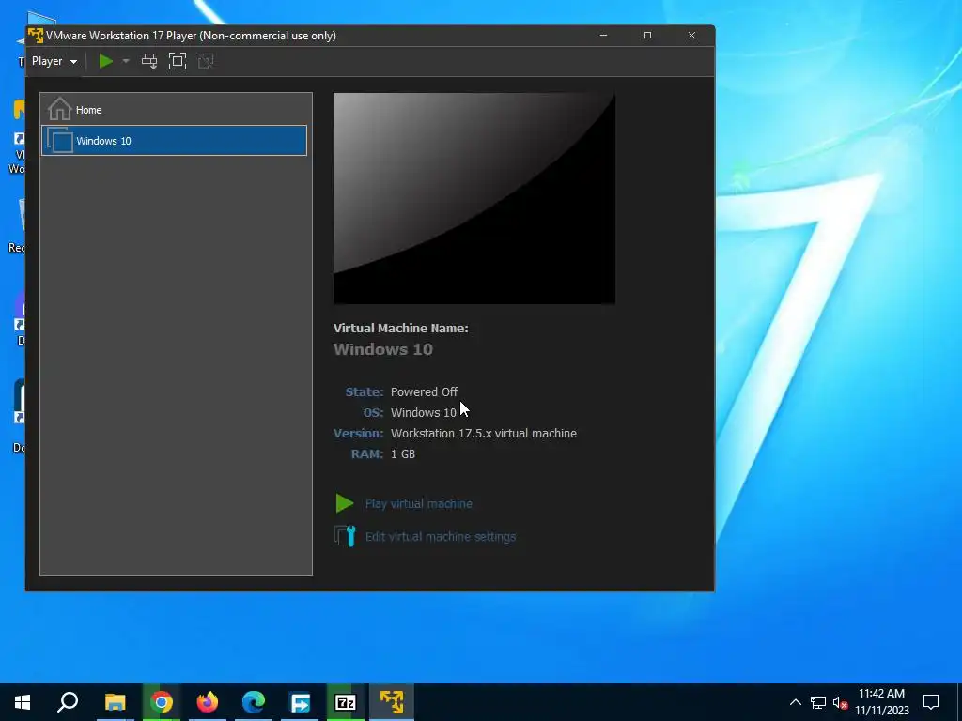Viewport: 962px width, 721px height.
Task: Click the wrench settings icon
Action: pyautogui.click(x=345, y=536)
